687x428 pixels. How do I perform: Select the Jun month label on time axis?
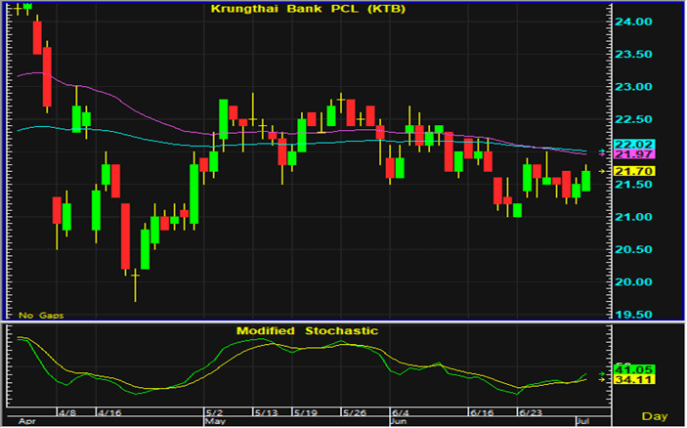click(399, 422)
